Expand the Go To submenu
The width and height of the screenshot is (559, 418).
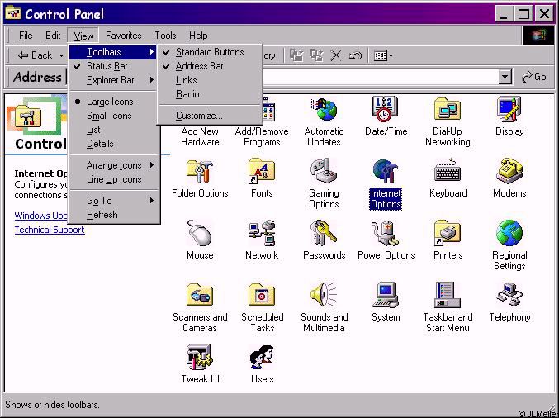coord(113,201)
